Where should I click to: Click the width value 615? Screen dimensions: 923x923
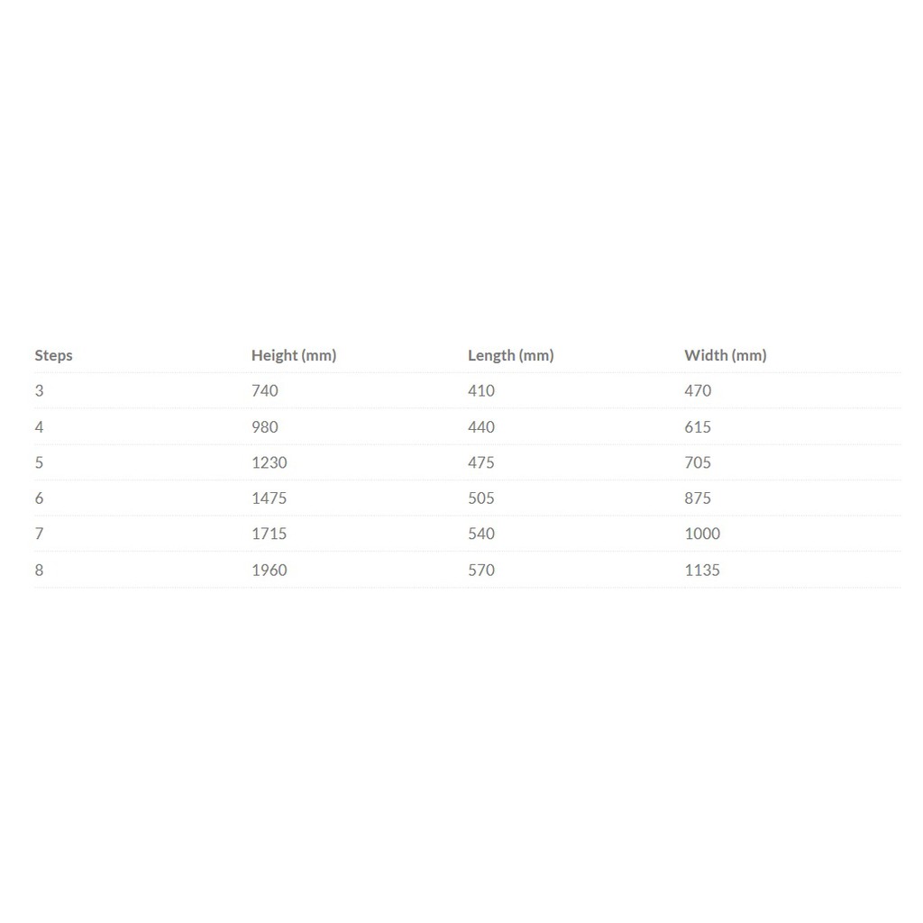[x=698, y=426]
